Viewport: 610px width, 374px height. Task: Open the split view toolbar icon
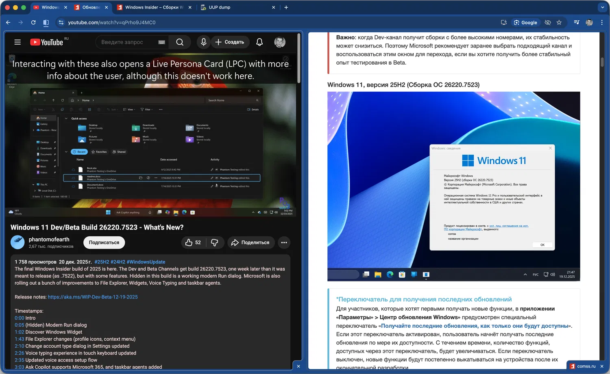click(x=46, y=22)
